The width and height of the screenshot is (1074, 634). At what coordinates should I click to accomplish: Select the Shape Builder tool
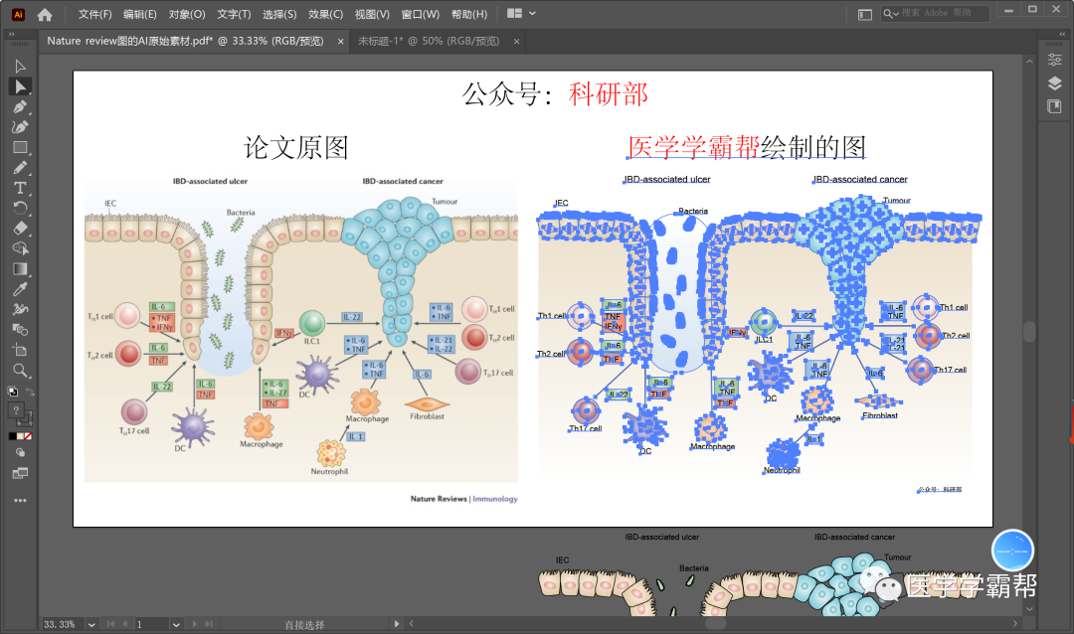point(20,248)
